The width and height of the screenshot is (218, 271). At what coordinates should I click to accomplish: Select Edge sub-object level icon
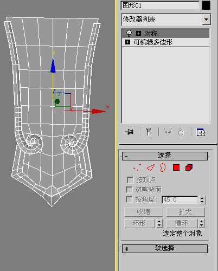[150, 167]
